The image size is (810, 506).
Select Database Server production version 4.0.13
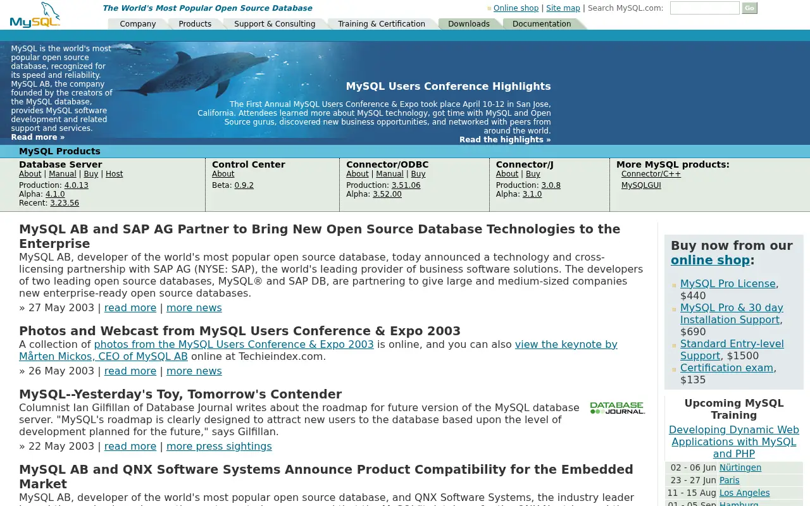pos(77,185)
